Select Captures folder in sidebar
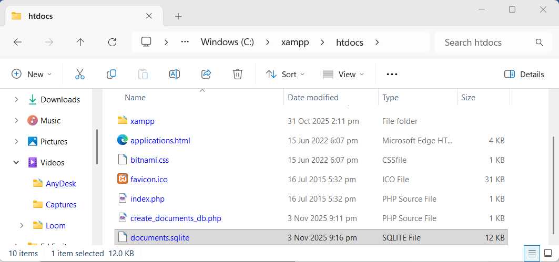Viewport: 559px width, 262px height. pos(61,205)
